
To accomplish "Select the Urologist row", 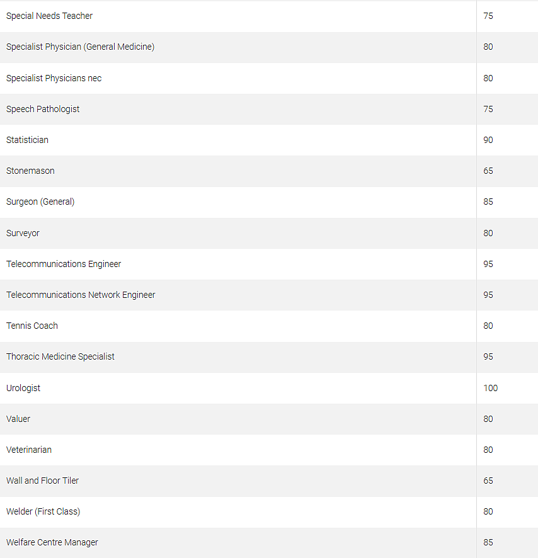I will point(269,388).
